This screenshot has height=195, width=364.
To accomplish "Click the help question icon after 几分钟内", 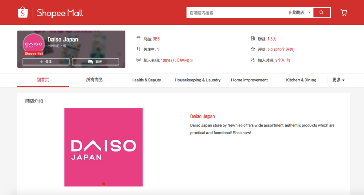I will click(191, 60).
